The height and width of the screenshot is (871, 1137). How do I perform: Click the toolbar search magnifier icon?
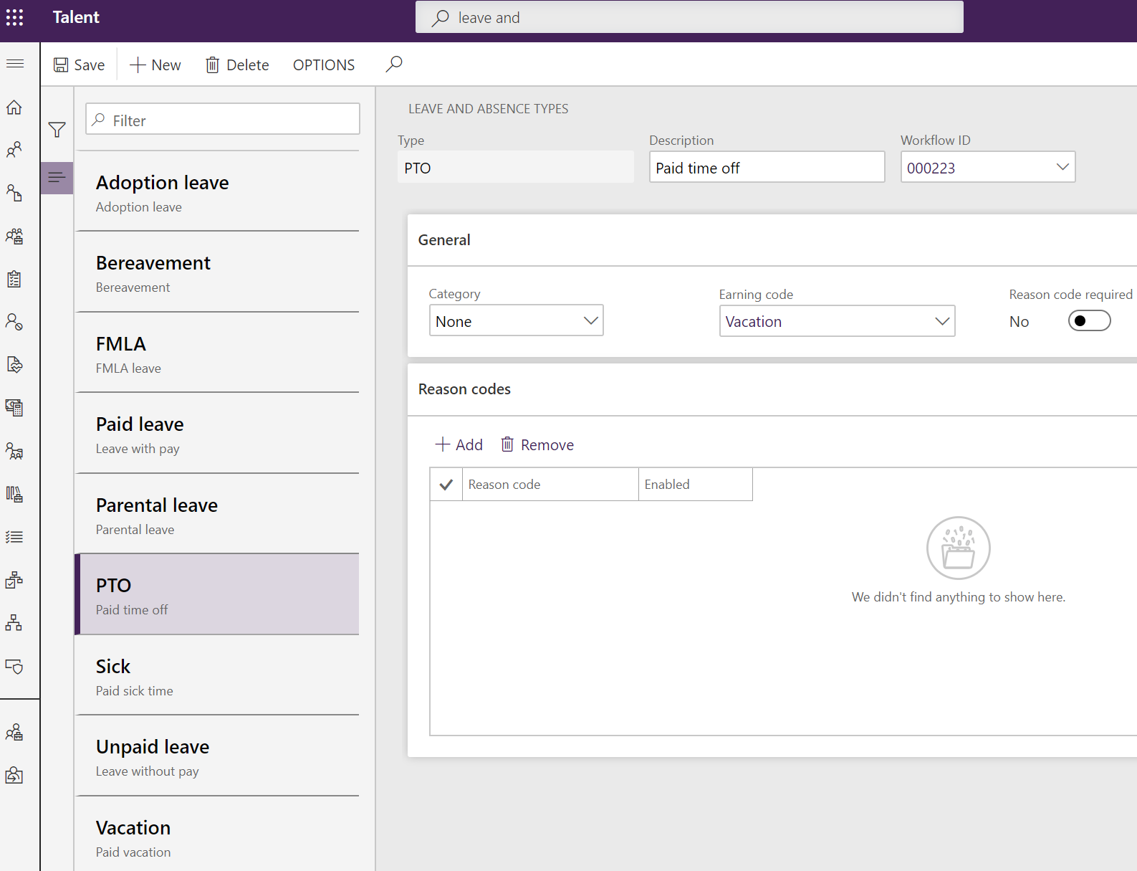coord(394,65)
